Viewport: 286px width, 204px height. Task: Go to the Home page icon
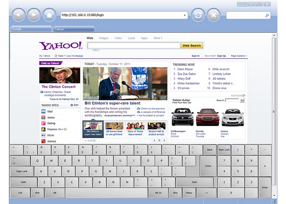tap(49, 15)
